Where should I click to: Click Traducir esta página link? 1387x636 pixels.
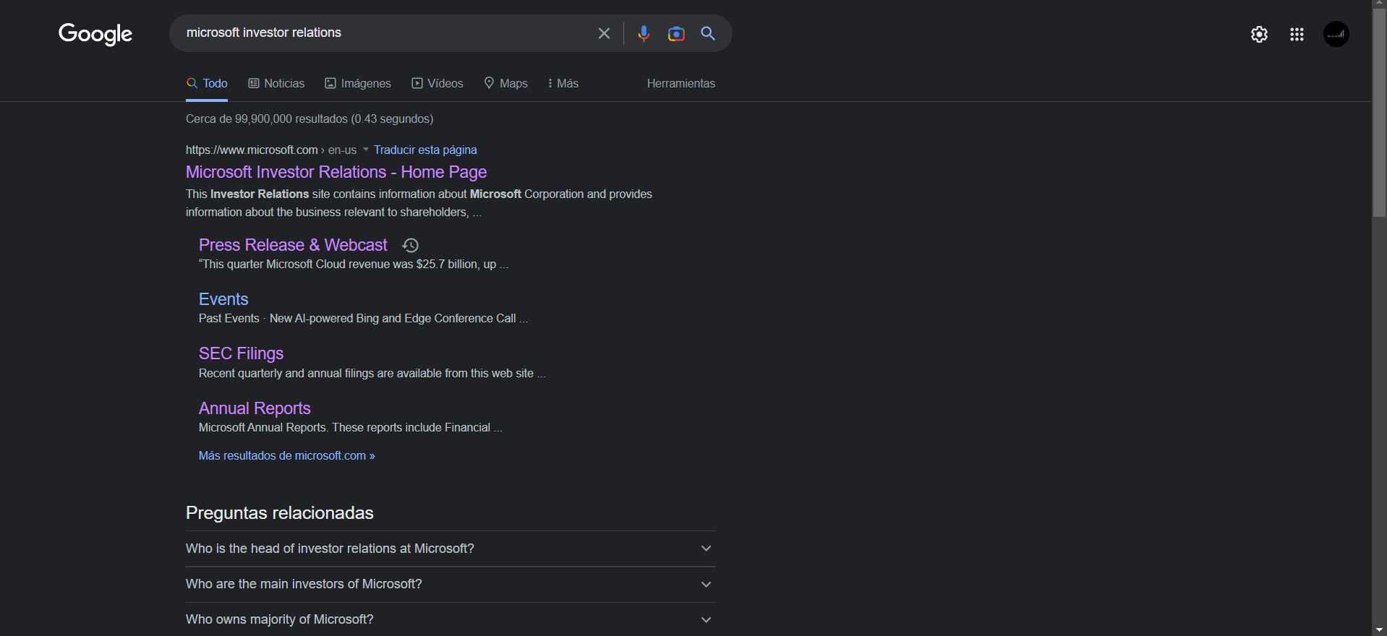pyautogui.click(x=425, y=150)
